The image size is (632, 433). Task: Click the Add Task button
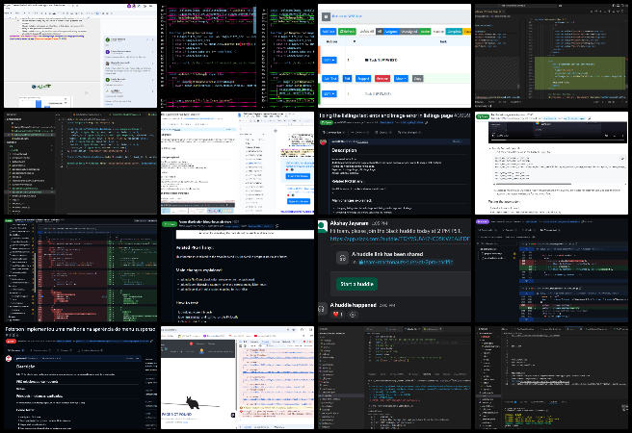(328, 31)
